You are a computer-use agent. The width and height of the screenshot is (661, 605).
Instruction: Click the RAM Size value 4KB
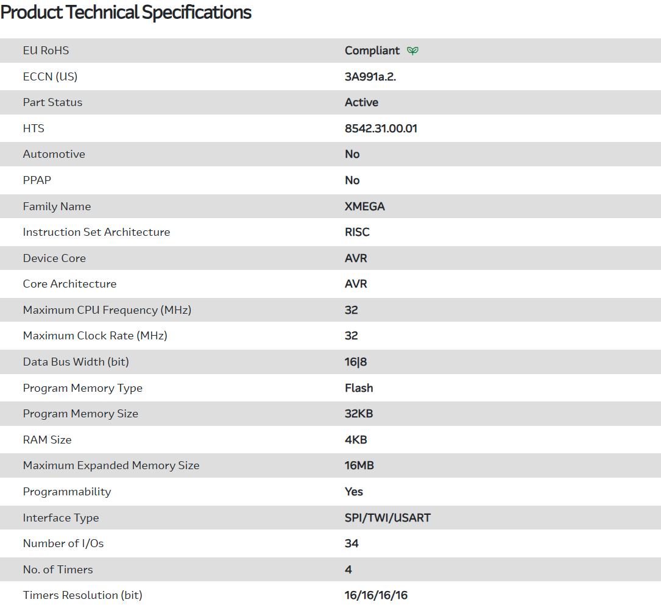[x=356, y=440]
